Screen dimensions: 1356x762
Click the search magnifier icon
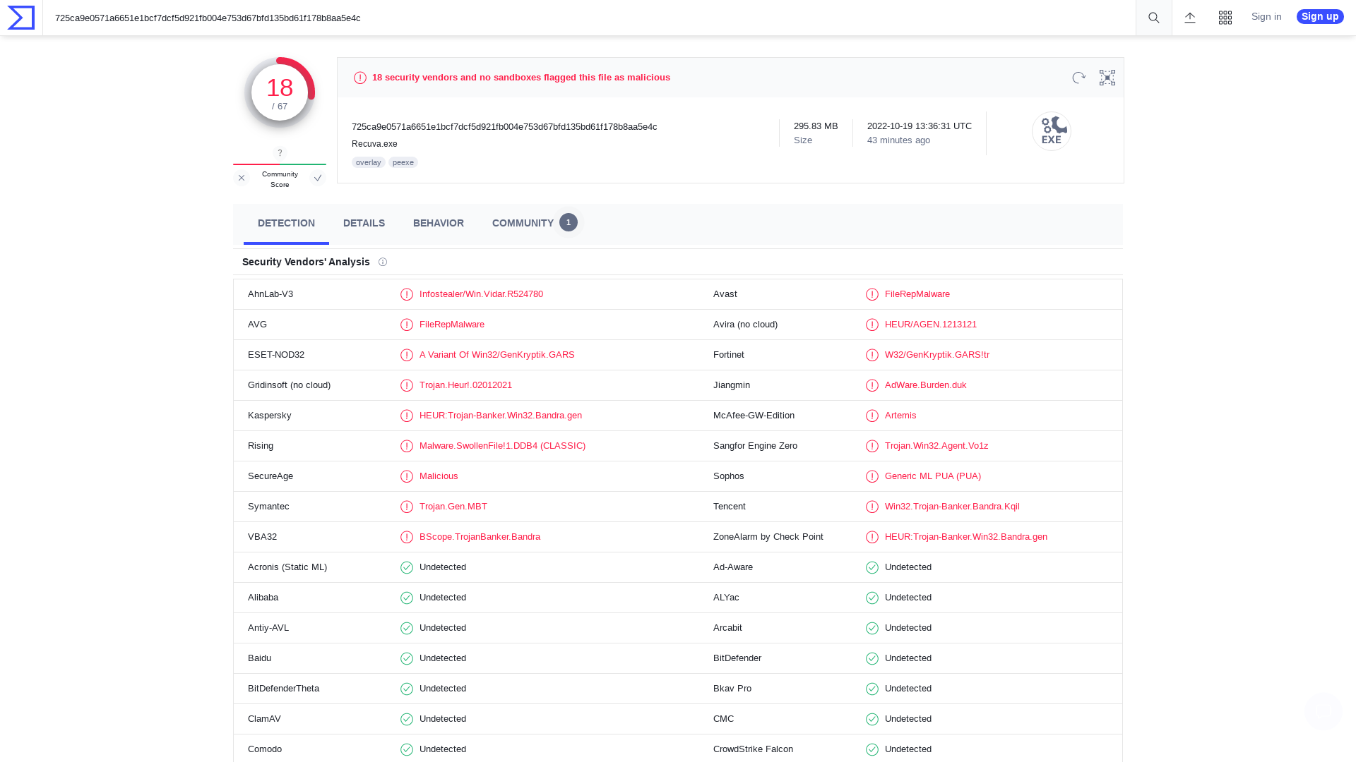pos(1153,18)
